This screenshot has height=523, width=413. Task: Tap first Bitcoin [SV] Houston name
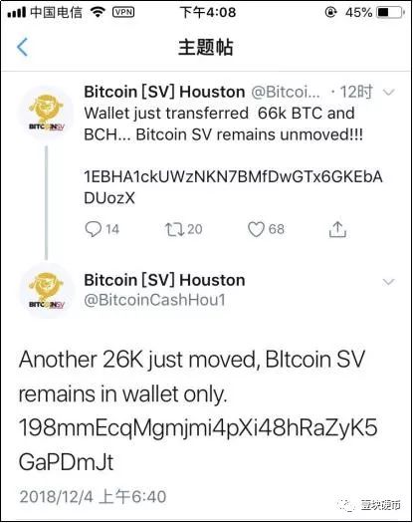click(x=164, y=92)
